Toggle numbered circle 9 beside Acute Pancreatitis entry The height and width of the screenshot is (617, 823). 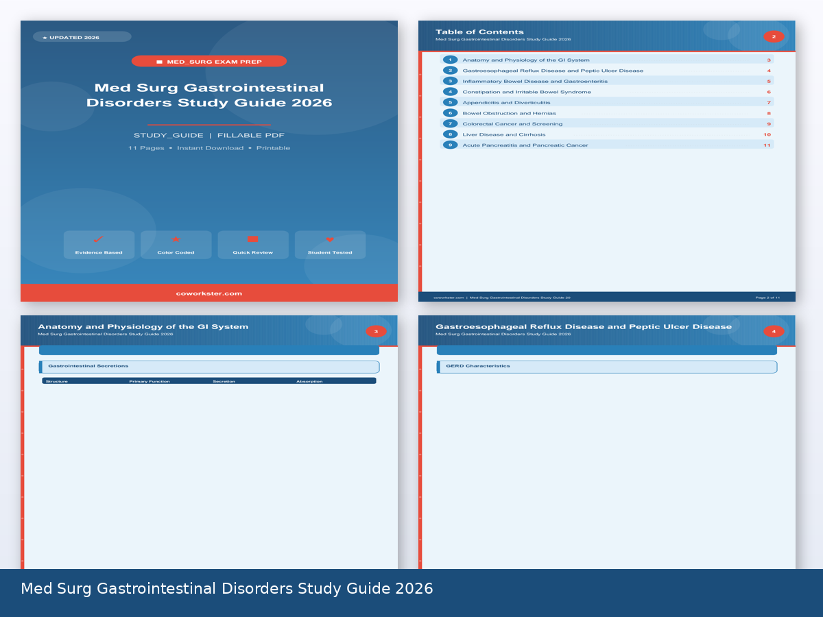(x=450, y=145)
